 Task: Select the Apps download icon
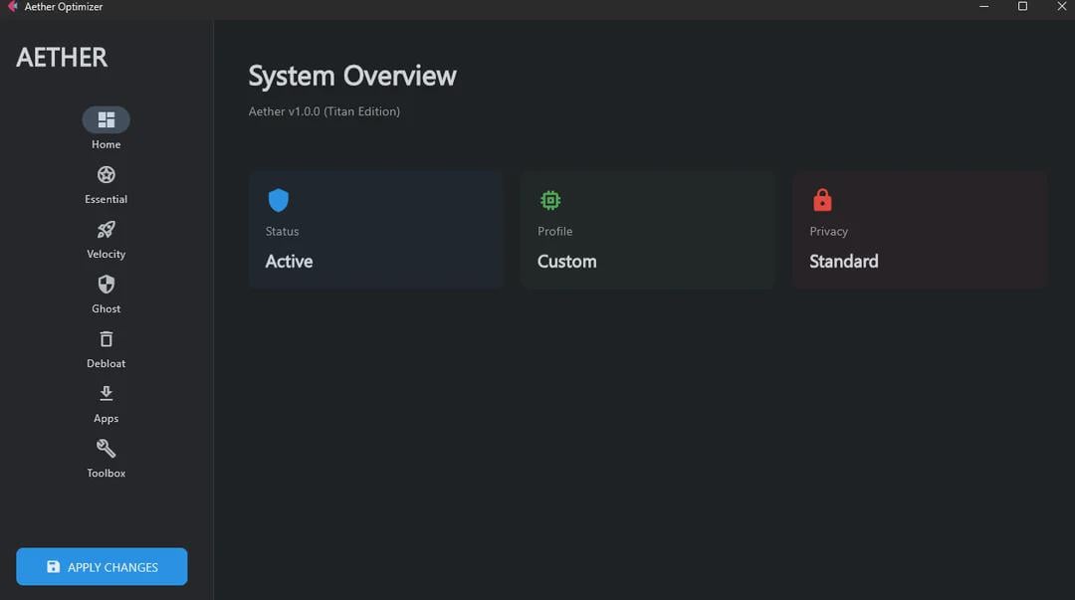tap(106, 394)
